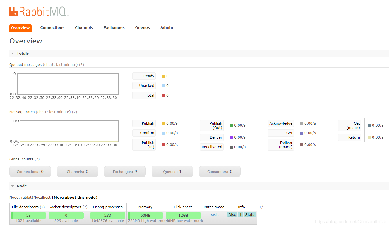This screenshot has width=389, height=227.
Task: Click the purple Deliver swatch
Action: 231,137
